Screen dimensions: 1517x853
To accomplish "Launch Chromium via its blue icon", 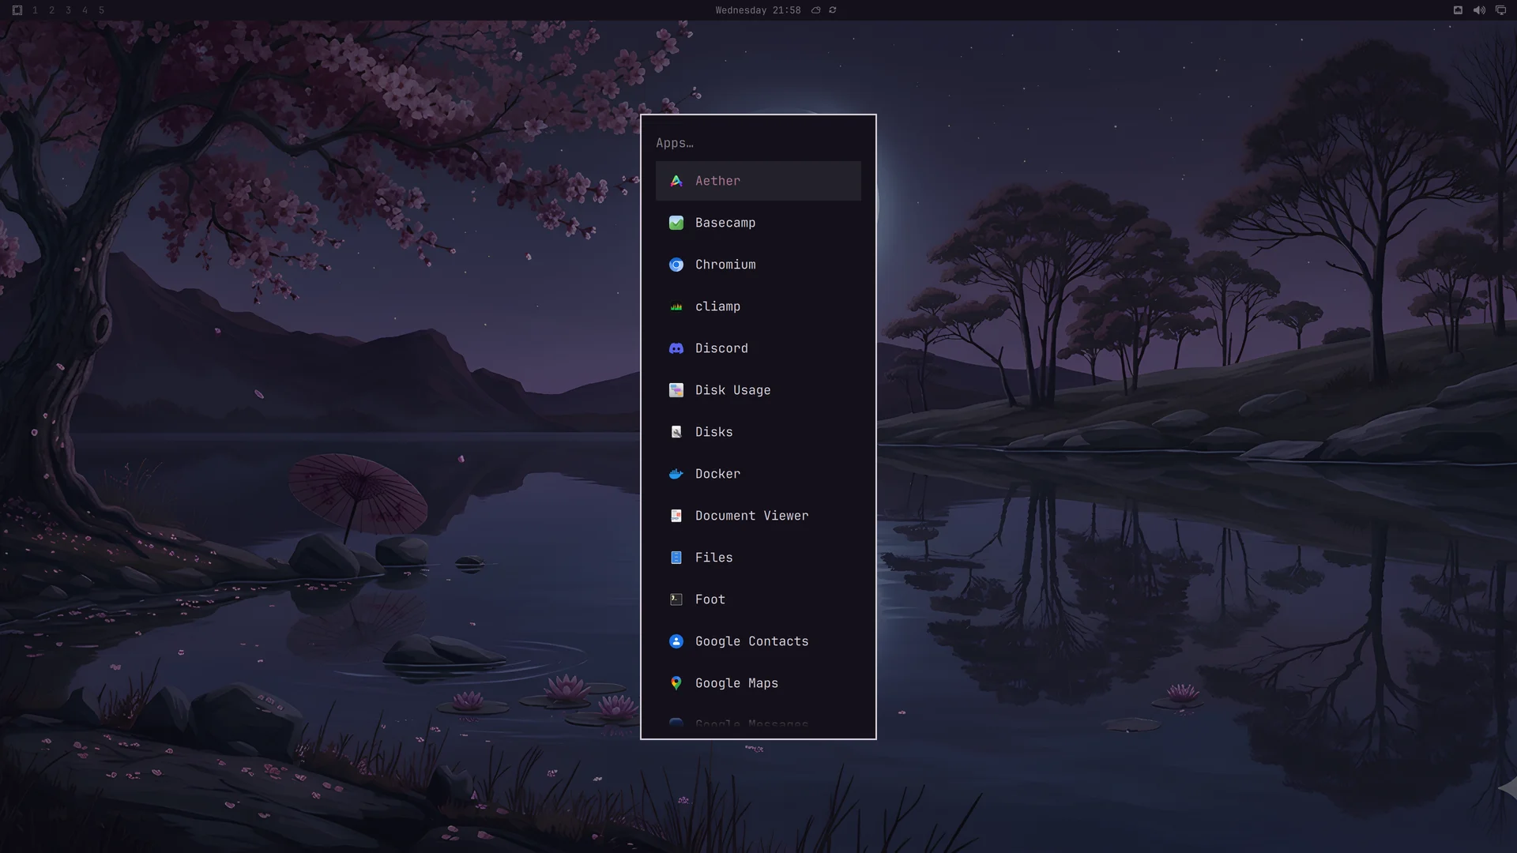I will pyautogui.click(x=676, y=265).
